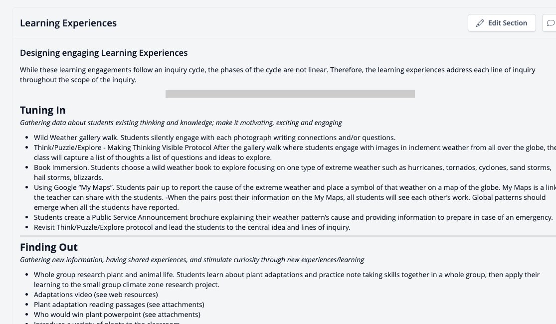556x324 pixels.
Task: Open comments via the speech bubble icon
Action: pos(551,23)
